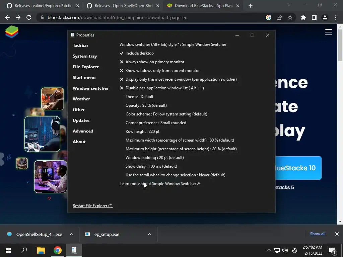Change the Show delay : 100 ms setting

tap(151, 166)
